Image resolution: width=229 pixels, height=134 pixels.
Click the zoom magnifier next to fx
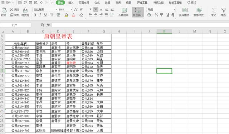coord(42,25)
